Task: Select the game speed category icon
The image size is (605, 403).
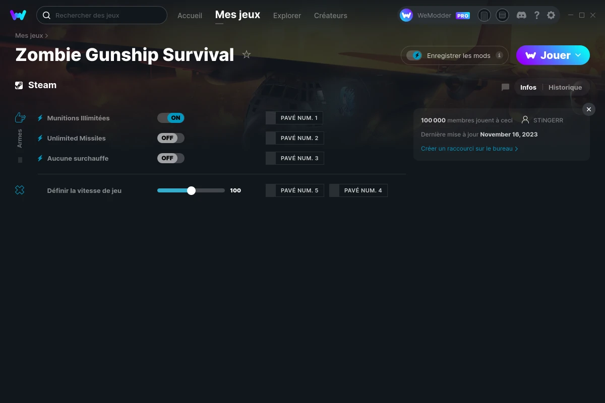Action: [20, 190]
